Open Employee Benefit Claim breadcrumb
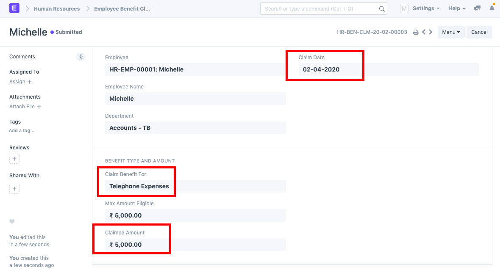500x270 pixels. point(122,8)
